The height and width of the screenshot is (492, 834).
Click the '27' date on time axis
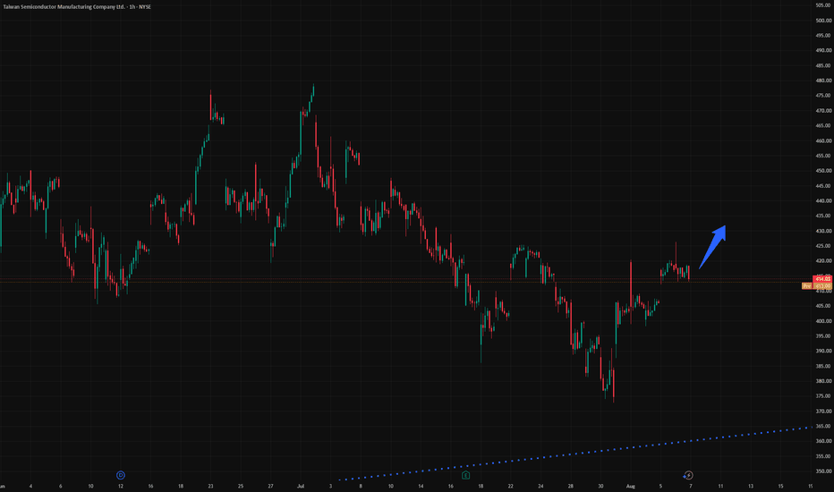coord(270,486)
